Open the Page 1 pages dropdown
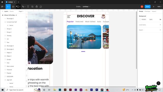Viewport: 163px width, 92px height. click(x=21, y=11)
